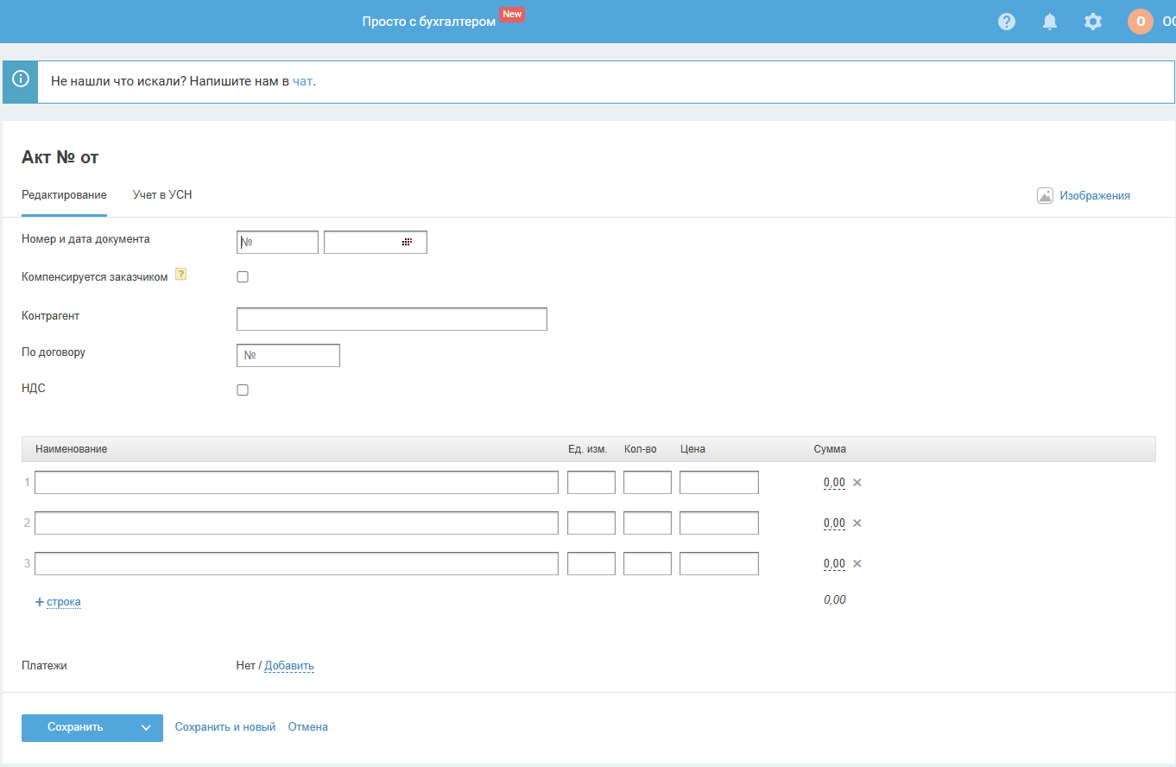The image size is (1176, 767).
Task: Click the orange user avatar
Action: coord(1140,22)
